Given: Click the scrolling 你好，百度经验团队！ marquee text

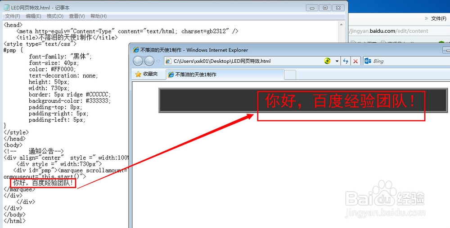Looking at the screenshot, I should click(340, 101).
